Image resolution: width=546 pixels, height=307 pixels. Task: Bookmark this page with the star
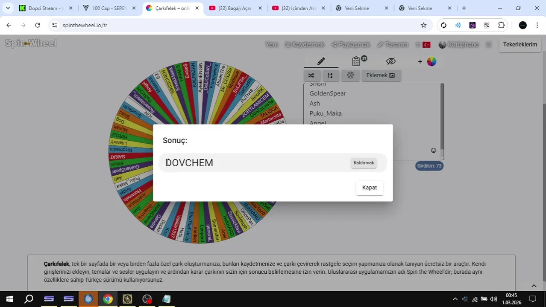[423, 25]
